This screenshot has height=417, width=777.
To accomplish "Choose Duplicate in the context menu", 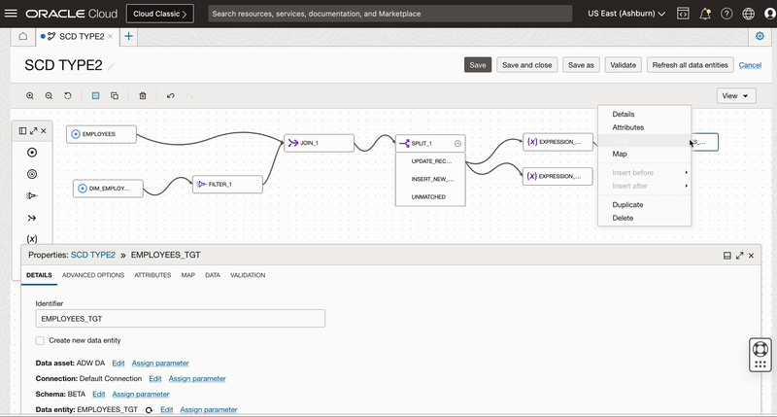I will pos(627,205).
